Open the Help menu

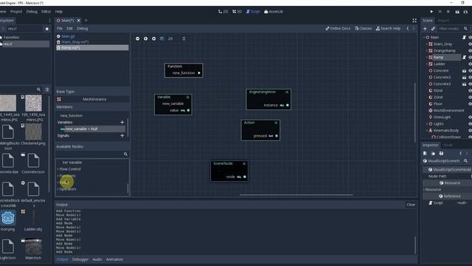pyautogui.click(x=59, y=12)
